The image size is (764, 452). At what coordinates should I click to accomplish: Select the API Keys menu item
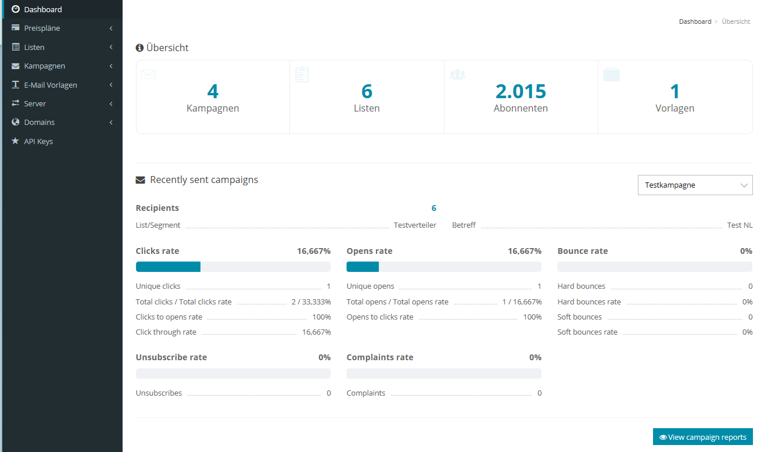38,141
